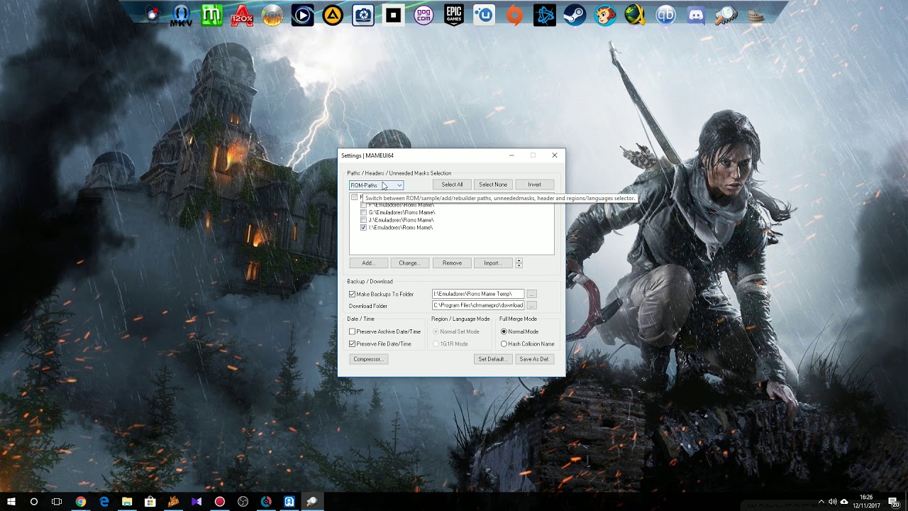Viewport: 908px width, 511px height.
Task: Launch the monkey face app icon
Action: (605, 15)
